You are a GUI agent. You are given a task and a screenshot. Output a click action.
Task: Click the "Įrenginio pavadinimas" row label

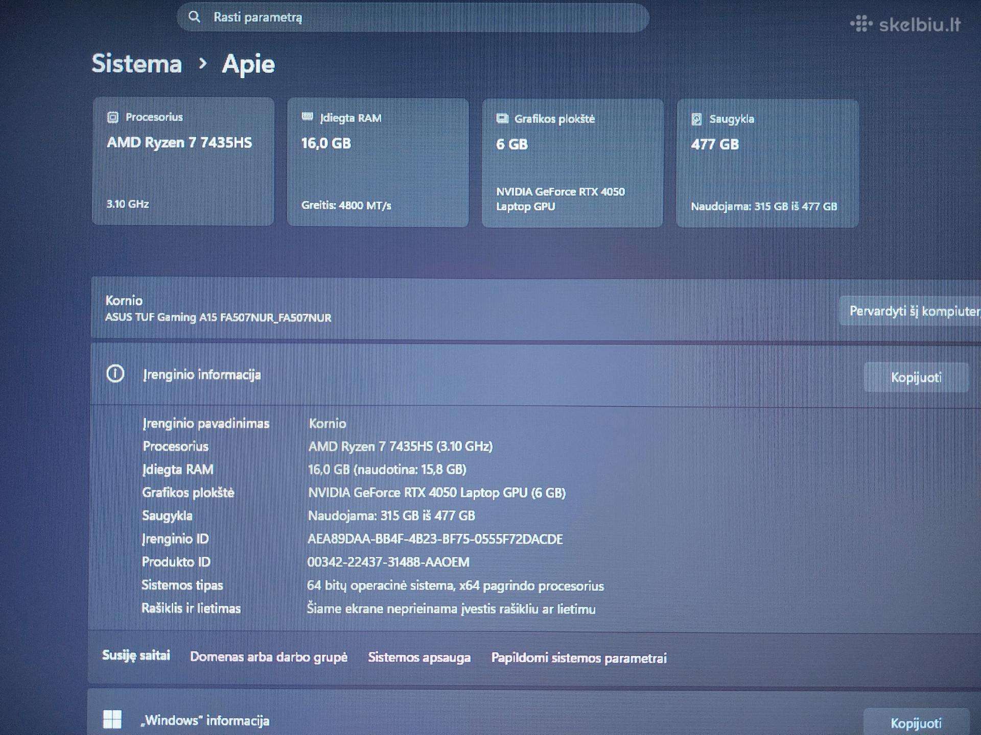pyautogui.click(x=206, y=423)
